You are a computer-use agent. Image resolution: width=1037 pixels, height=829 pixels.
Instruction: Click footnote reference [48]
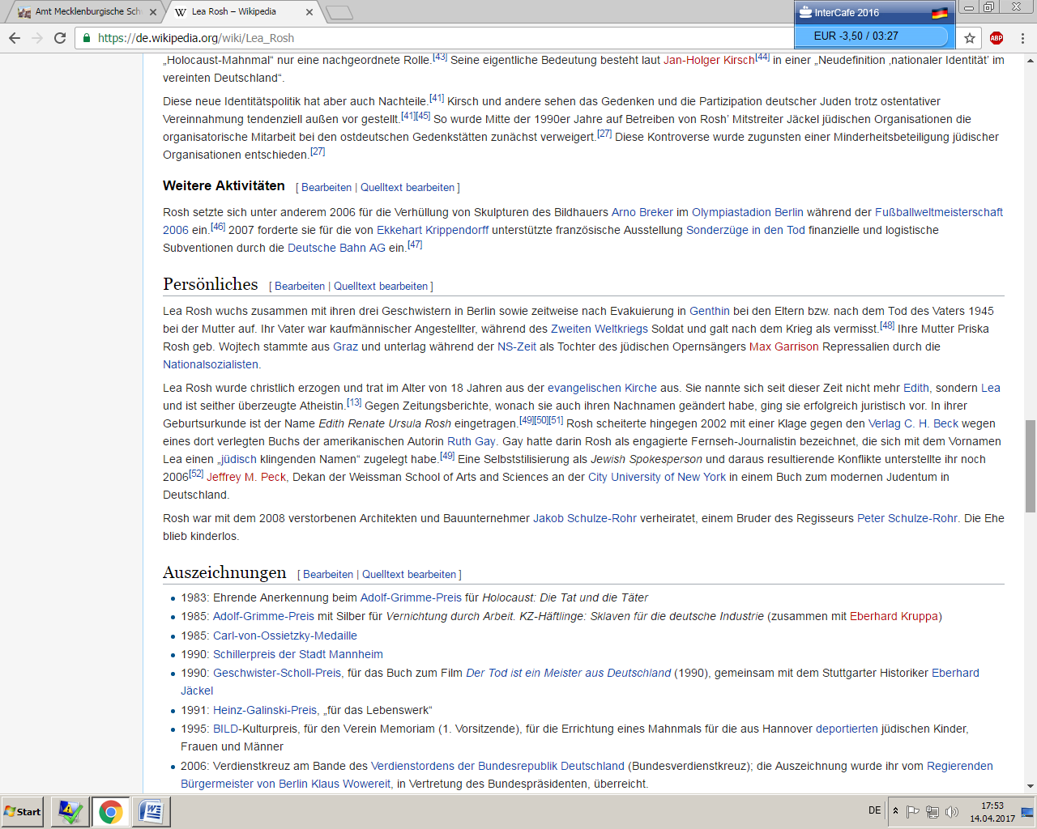pos(887,325)
